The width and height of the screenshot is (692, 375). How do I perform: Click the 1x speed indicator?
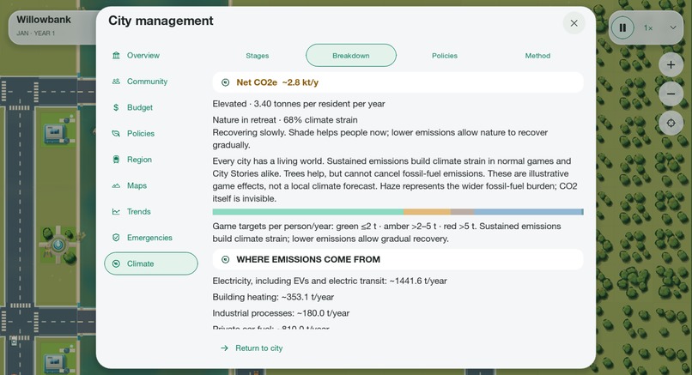[x=648, y=27]
